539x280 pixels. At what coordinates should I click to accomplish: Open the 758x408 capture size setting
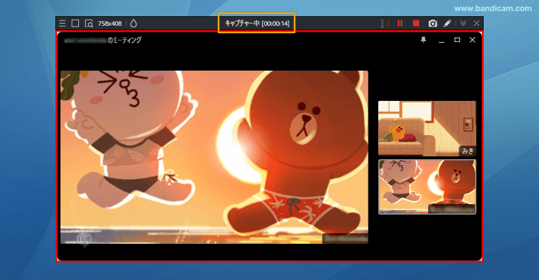[110, 24]
